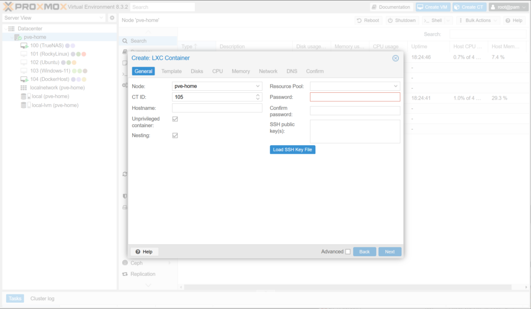
Task: Switch to the Network tab
Action: click(x=268, y=71)
